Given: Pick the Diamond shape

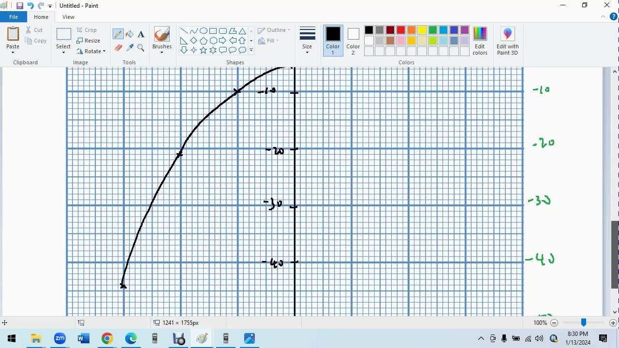Looking at the screenshot, I should 193,41.
